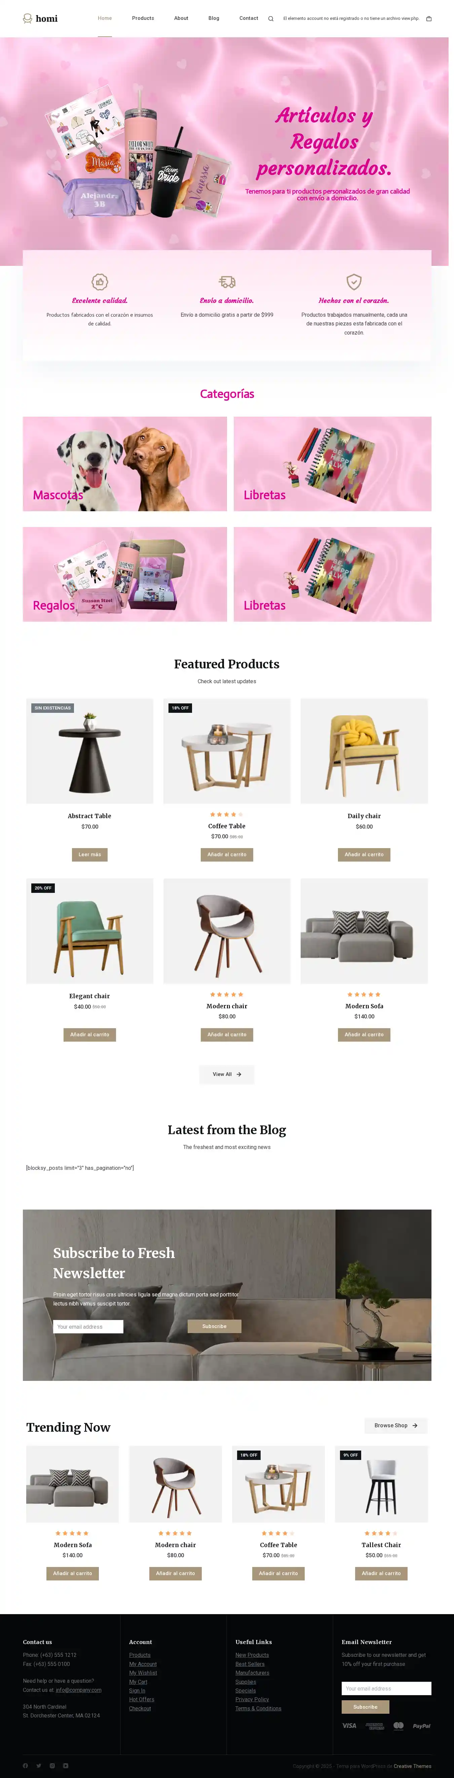Image resolution: width=454 pixels, height=1778 pixels.
Task: Add Daily chair to cart
Action: click(364, 855)
